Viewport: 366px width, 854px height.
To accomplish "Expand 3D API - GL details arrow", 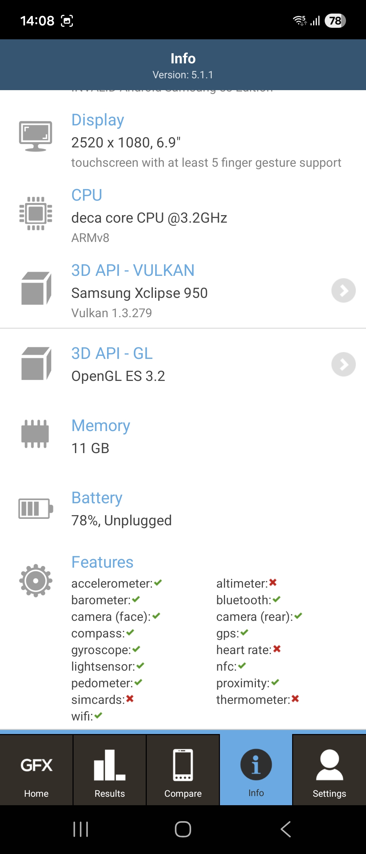I will pyautogui.click(x=343, y=364).
